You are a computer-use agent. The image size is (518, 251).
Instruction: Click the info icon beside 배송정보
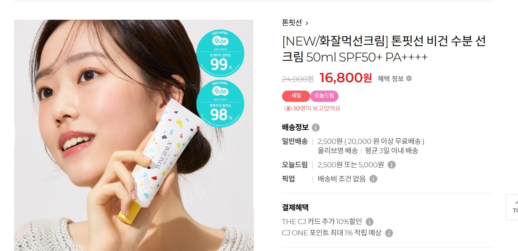click(x=316, y=128)
